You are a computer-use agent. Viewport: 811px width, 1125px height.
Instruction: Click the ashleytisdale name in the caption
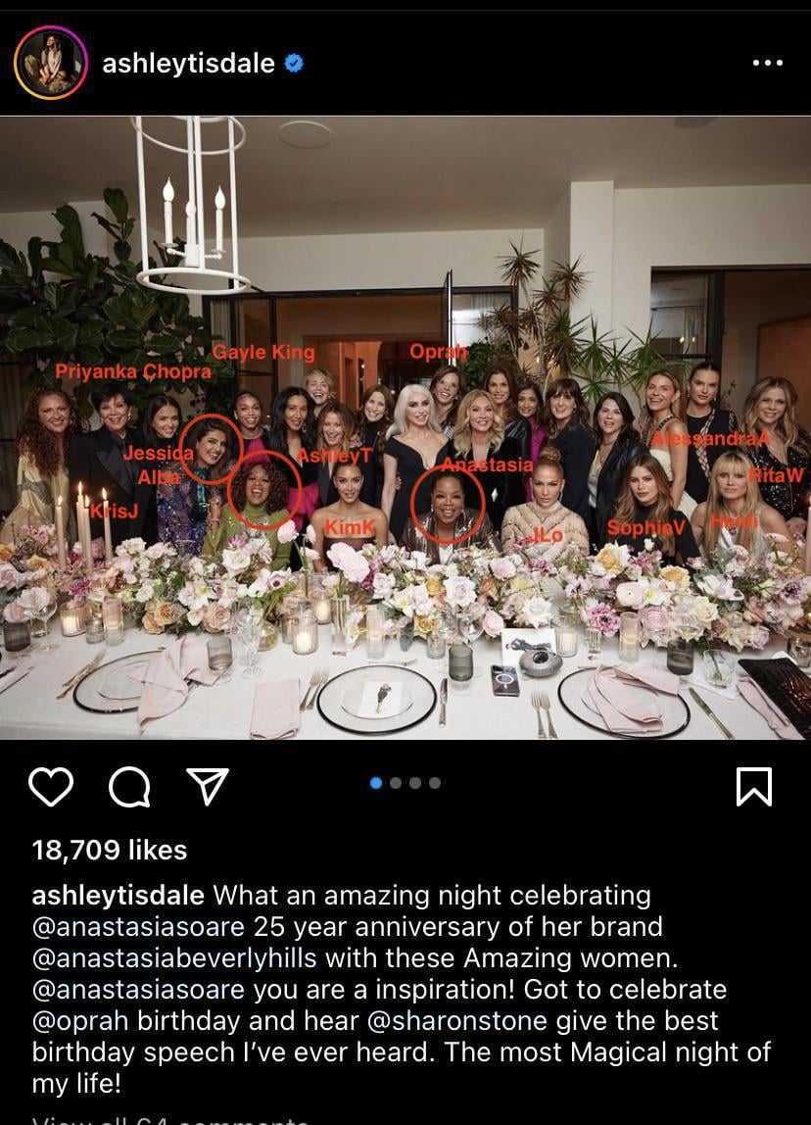coord(119,896)
